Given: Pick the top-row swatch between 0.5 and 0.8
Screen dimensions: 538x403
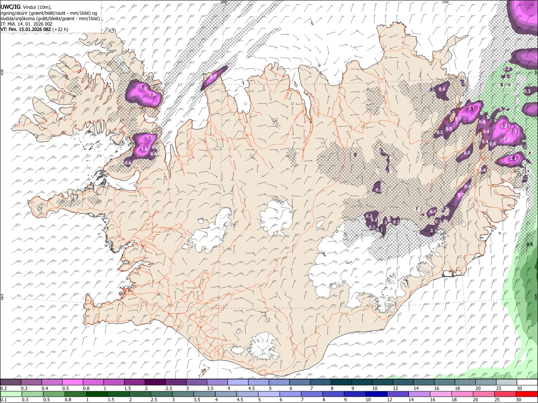Looking at the screenshot, I should click(73, 382).
